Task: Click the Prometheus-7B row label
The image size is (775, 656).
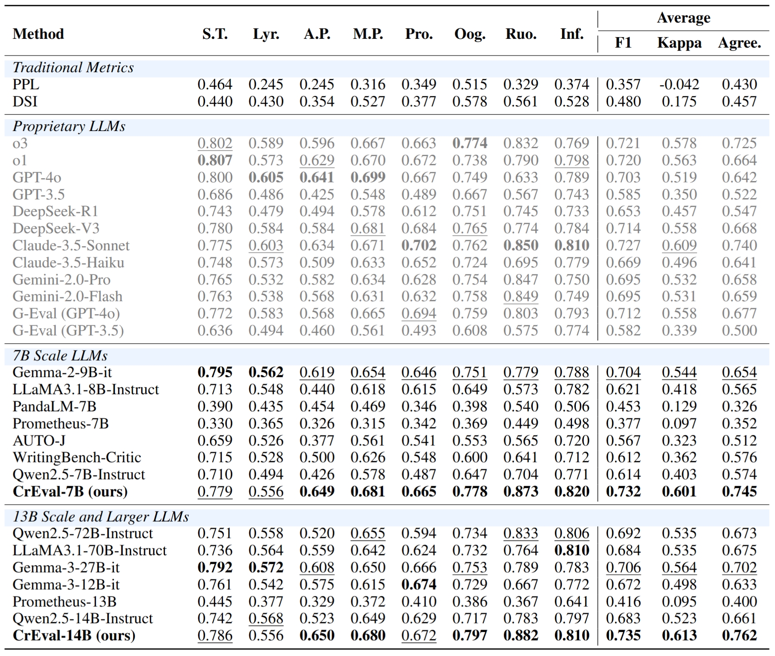Action: tap(61, 424)
